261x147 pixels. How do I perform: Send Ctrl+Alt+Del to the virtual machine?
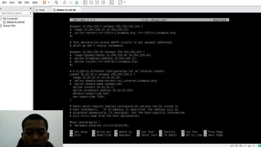(x=56, y=2)
